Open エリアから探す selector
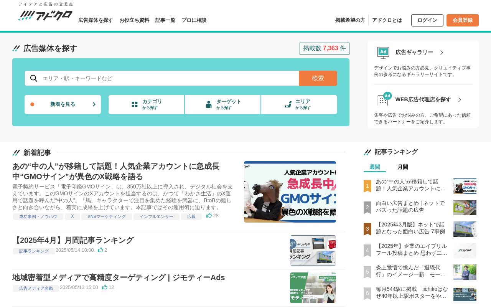The height and width of the screenshot is (307, 491). [x=299, y=104]
